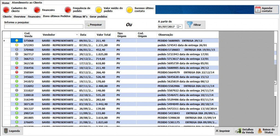
Task: Click the Agendar contato calendar icon
Action: click(x=258, y=10)
